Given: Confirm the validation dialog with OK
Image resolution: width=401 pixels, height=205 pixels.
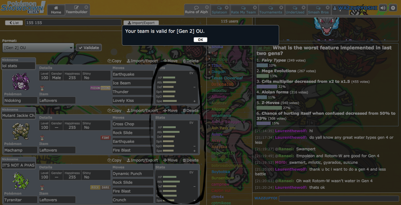Looking at the screenshot, I should point(200,40).
